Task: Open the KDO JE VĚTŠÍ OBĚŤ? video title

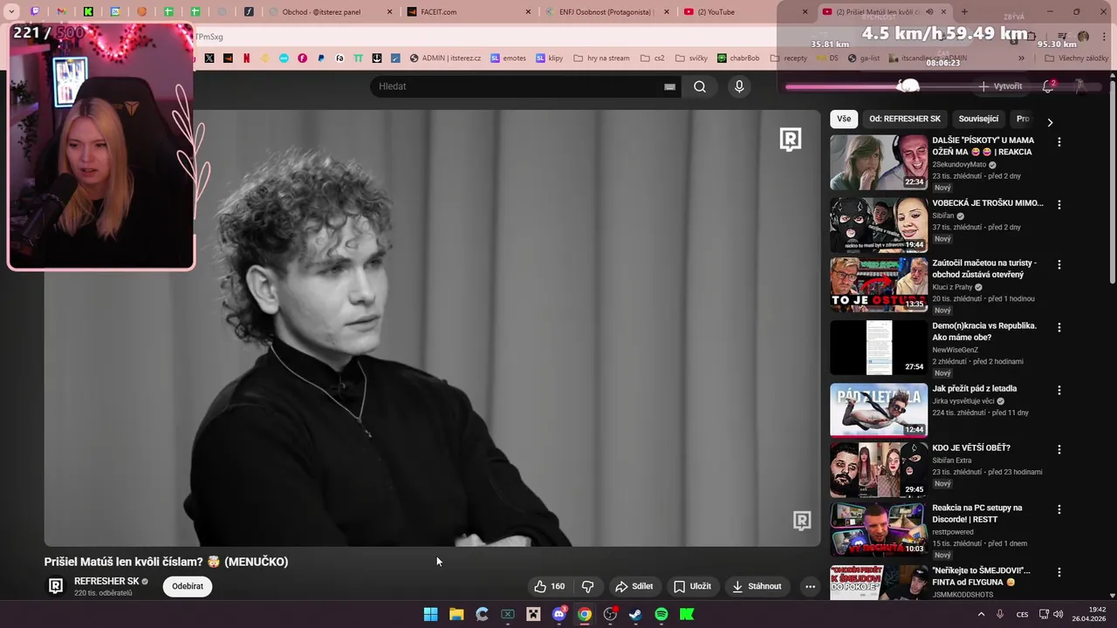Action: click(x=971, y=448)
